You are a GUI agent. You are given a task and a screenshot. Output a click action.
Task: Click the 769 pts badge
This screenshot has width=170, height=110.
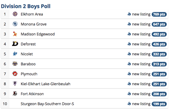(159, 14)
